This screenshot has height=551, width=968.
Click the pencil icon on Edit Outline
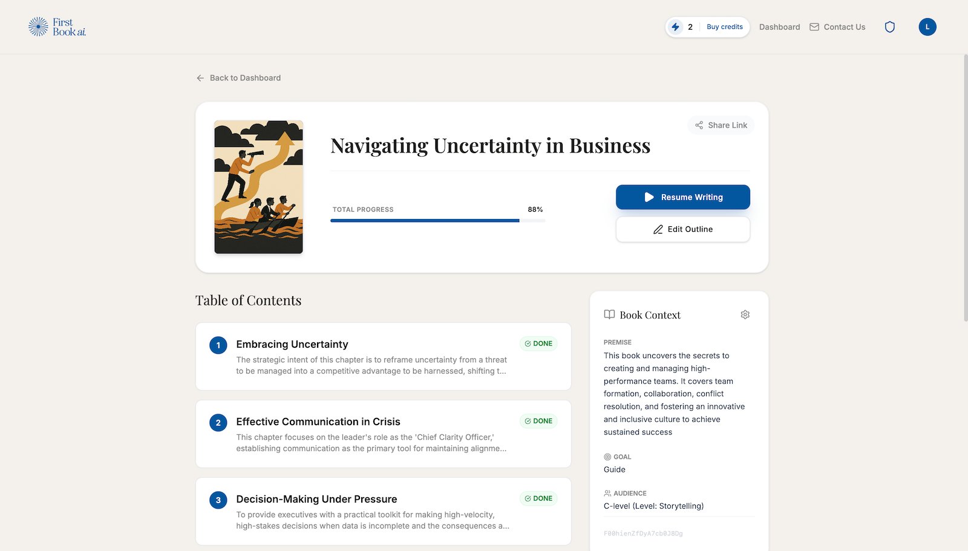[x=658, y=229]
